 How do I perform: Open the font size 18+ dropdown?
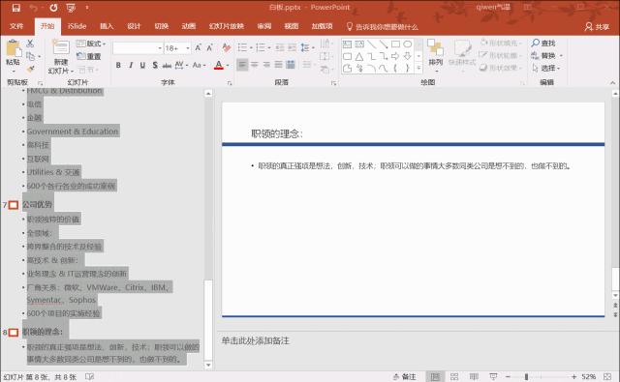click(x=188, y=48)
